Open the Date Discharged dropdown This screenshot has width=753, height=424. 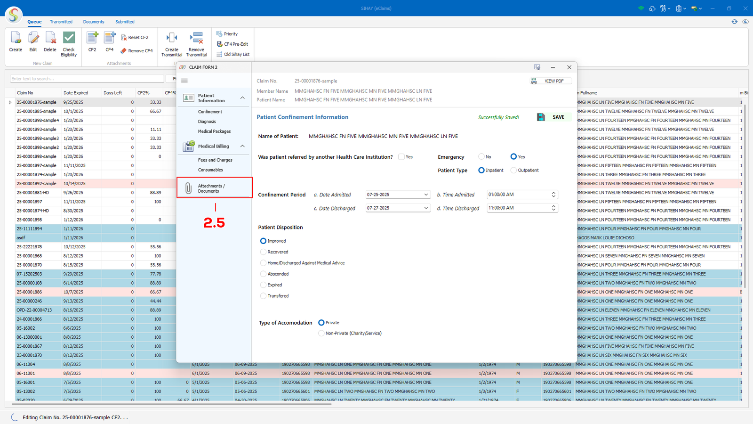click(x=426, y=208)
